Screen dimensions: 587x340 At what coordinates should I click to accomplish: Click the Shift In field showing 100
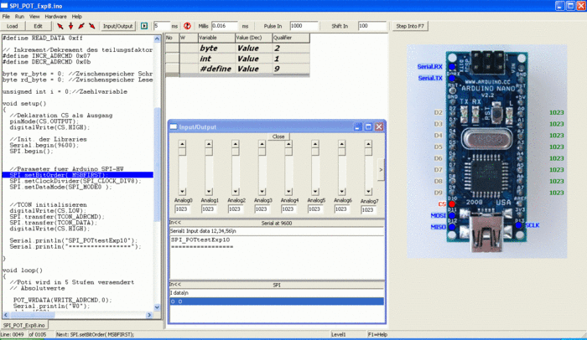point(371,26)
